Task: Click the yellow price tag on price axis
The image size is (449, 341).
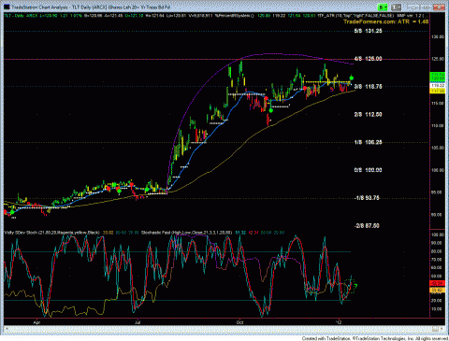Action: click(x=438, y=91)
